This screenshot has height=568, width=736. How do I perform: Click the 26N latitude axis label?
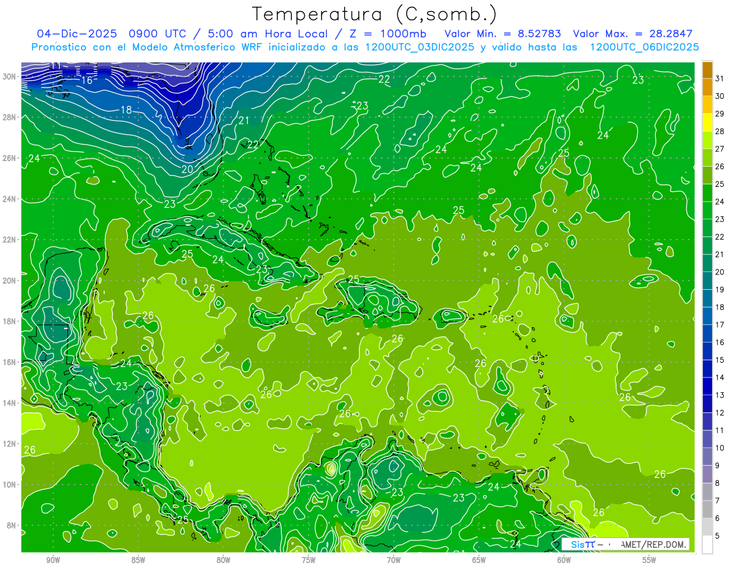click(9, 157)
